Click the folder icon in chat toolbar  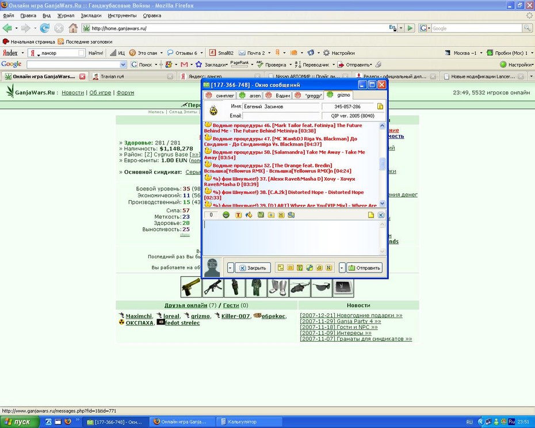[271, 215]
